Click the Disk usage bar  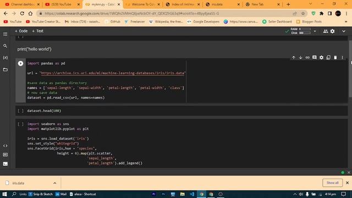(305, 33)
